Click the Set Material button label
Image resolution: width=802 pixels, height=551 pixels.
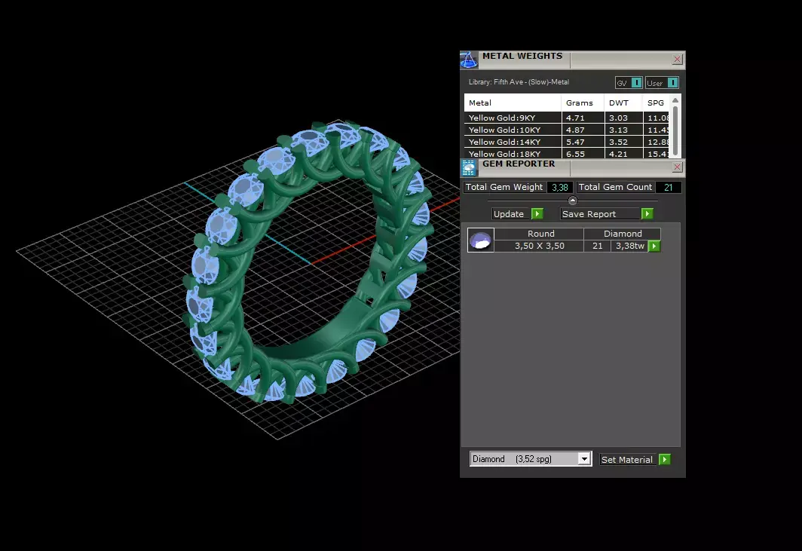tap(626, 460)
